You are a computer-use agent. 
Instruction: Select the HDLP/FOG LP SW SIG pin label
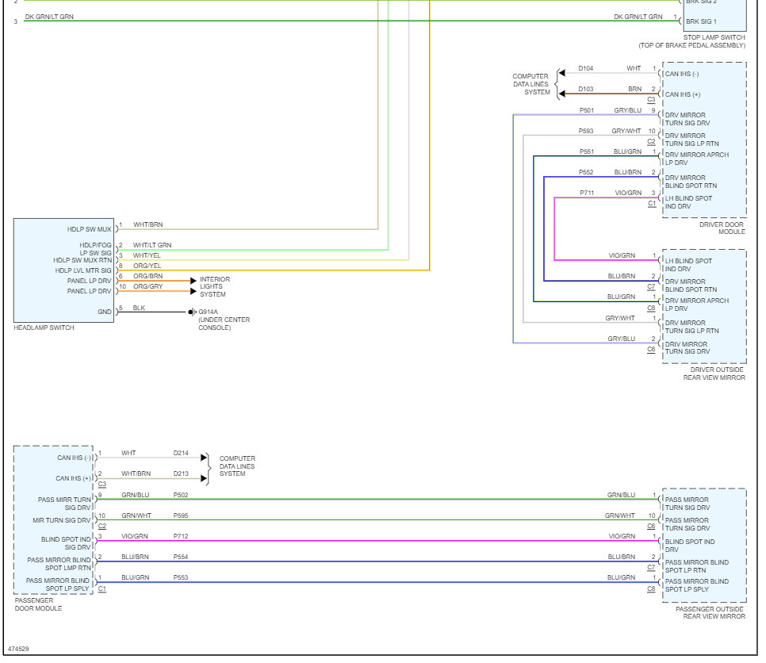click(x=95, y=249)
